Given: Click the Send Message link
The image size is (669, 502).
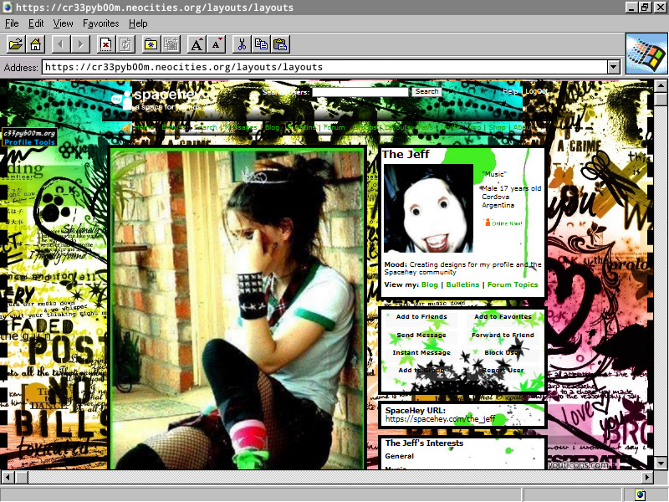Looking at the screenshot, I should click(x=421, y=335).
